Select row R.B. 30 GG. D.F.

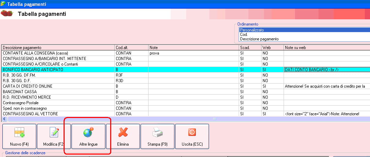point(186,81)
